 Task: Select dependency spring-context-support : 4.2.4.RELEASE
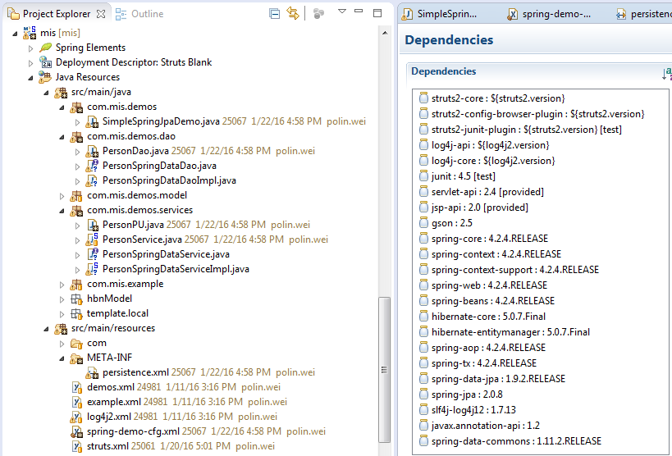coord(515,270)
